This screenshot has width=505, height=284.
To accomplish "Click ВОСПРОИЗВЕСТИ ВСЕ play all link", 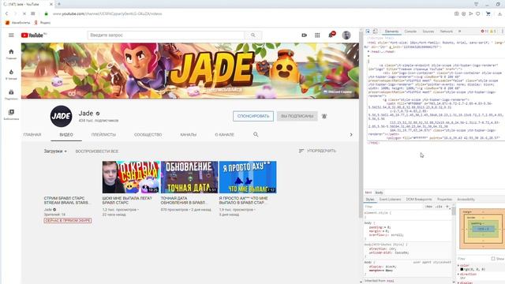I will coord(97,151).
